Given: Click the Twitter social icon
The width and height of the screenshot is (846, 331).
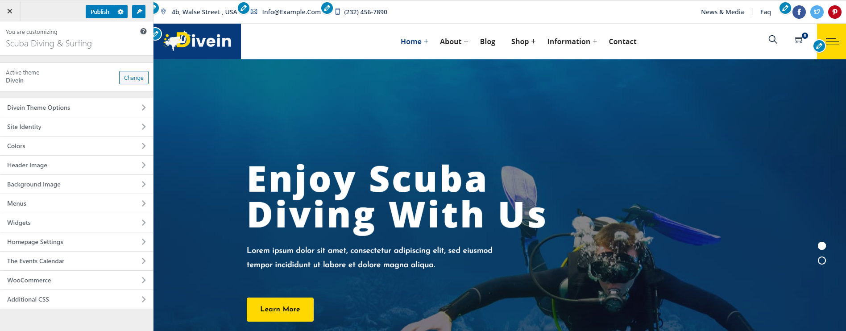Looking at the screenshot, I should point(817,12).
